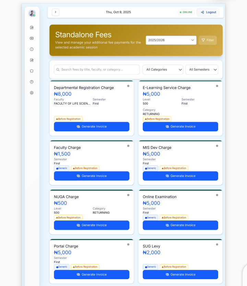
Task: Click the status dot on NUGA Charge card
Action: (x=128, y=195)
